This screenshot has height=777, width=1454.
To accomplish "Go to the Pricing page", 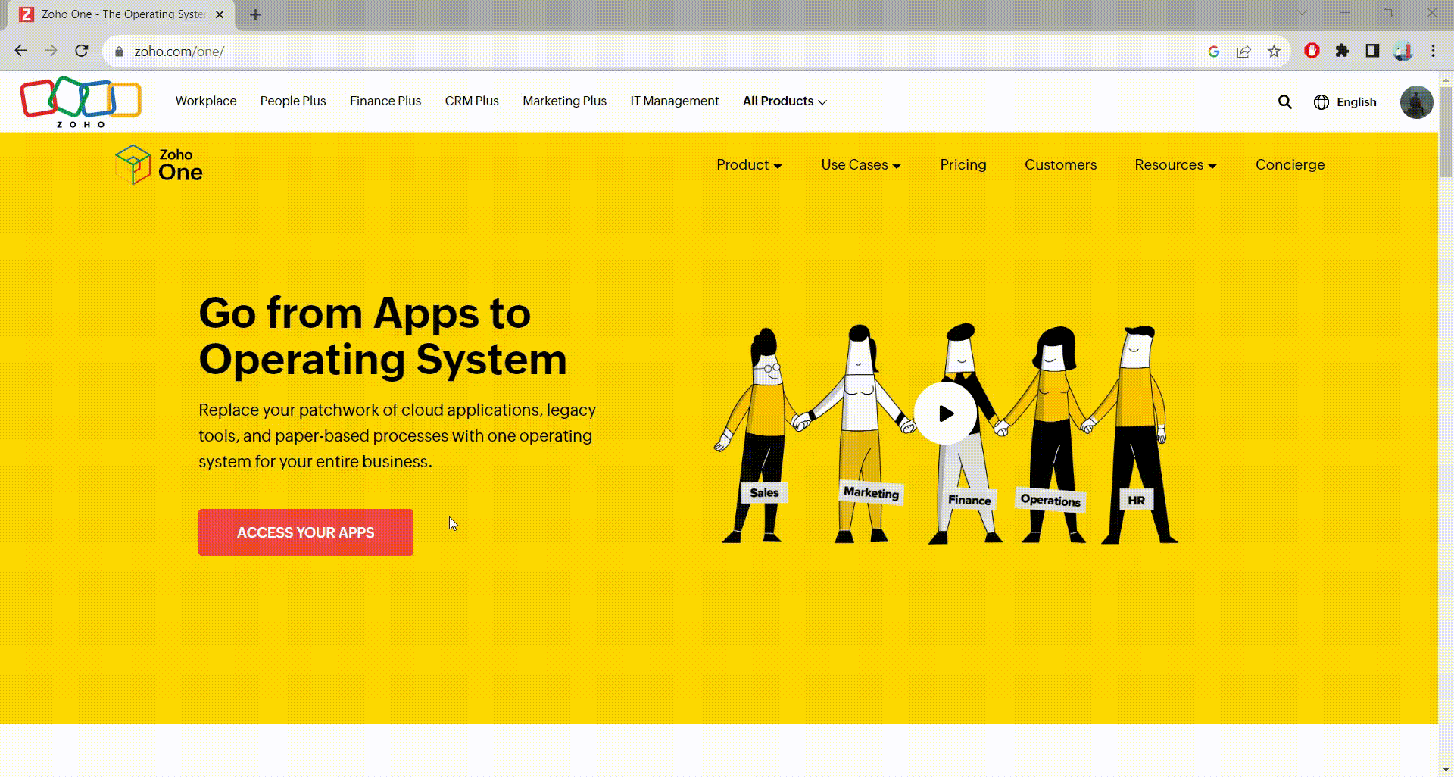I will (x=963, y=165).
